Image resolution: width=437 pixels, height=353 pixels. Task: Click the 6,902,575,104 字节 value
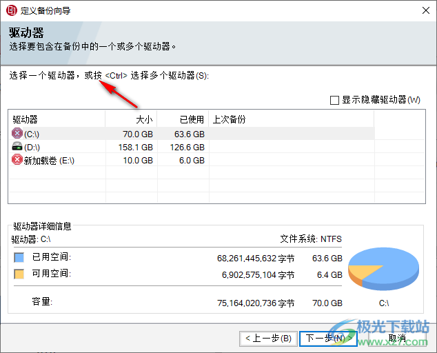point(258,275)
